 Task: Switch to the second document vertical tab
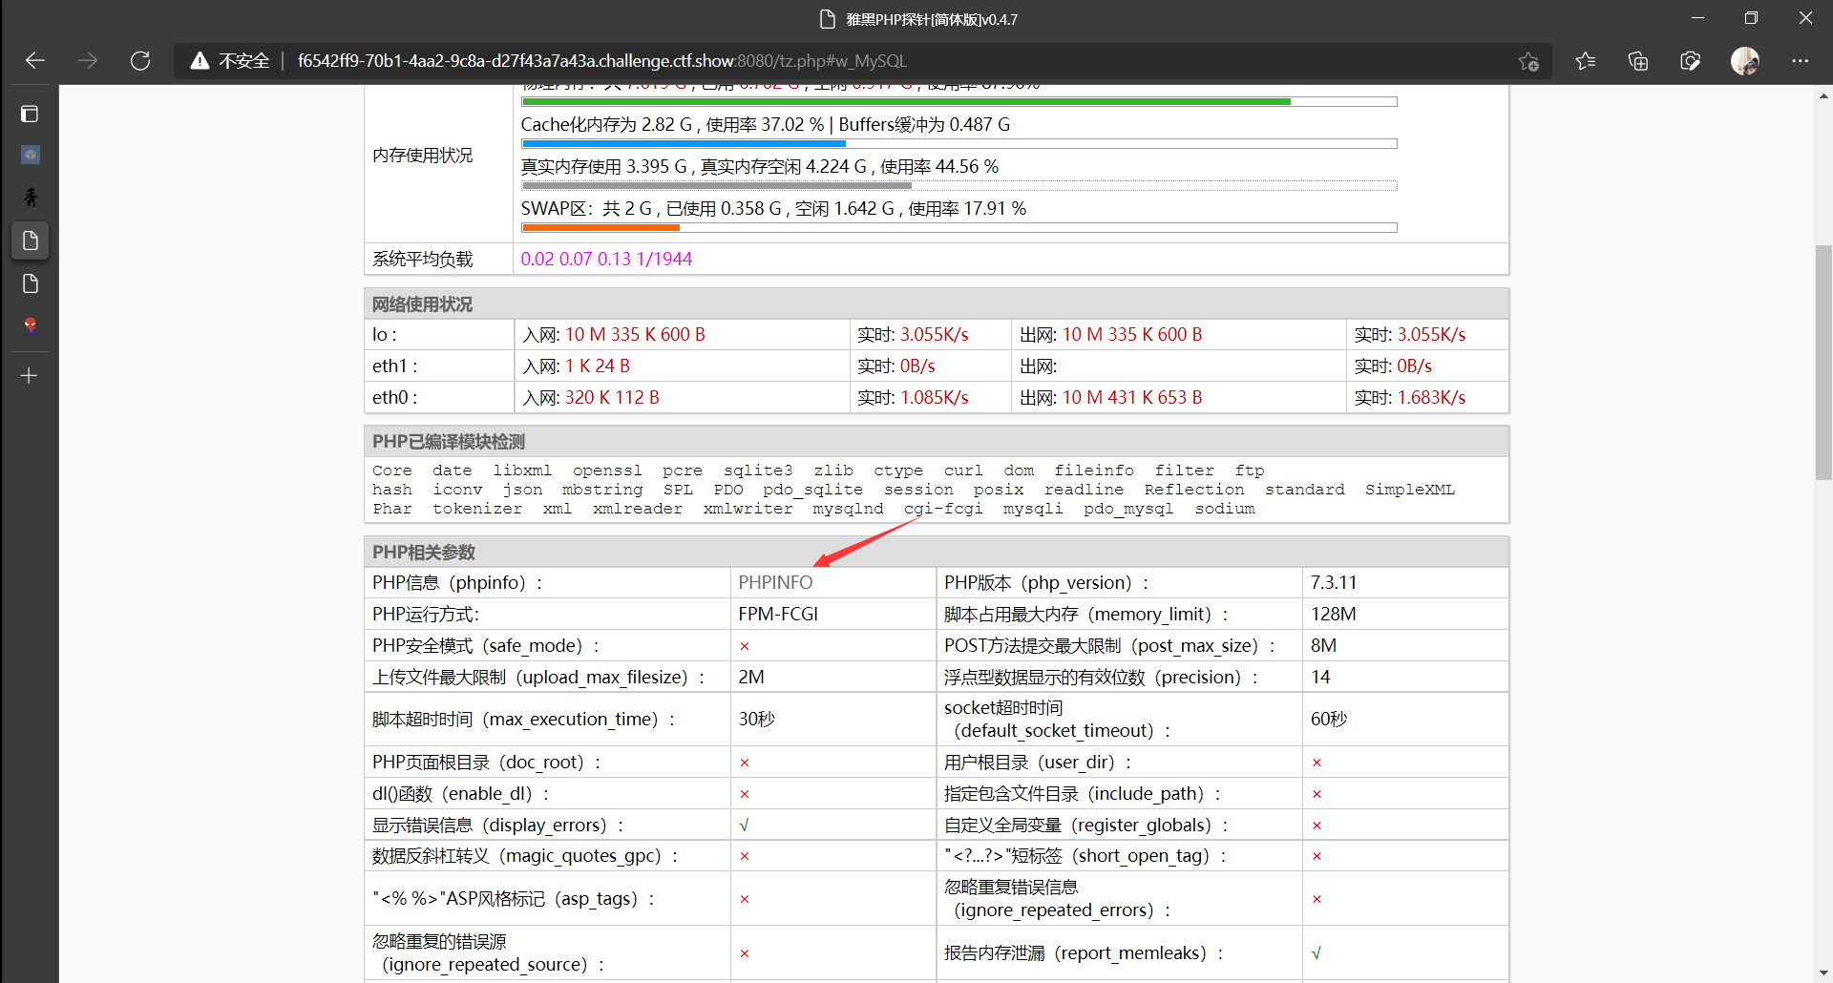point(30,283)
